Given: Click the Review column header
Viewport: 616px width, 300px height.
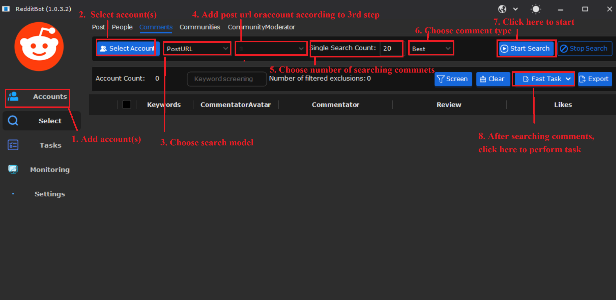Looking at the screenshot, I should point(449,105).
